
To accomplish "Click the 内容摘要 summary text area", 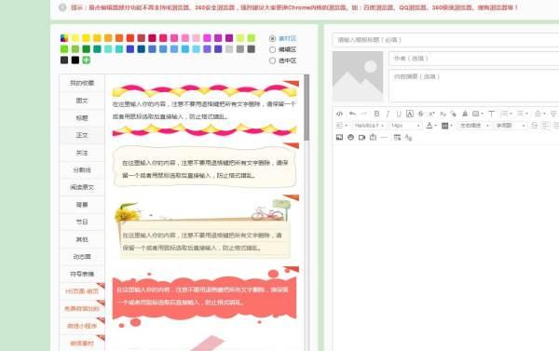I will pyautogui.click(x=474, y=86).
